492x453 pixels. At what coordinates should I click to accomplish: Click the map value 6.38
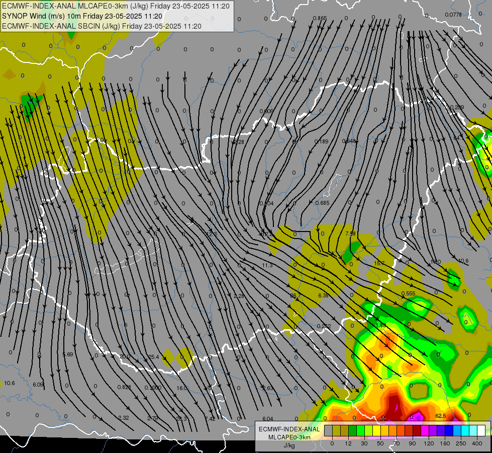pyautogui.click(x=323, y=295)
